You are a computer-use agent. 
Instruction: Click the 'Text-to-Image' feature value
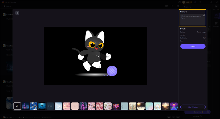tap(201, 32)
